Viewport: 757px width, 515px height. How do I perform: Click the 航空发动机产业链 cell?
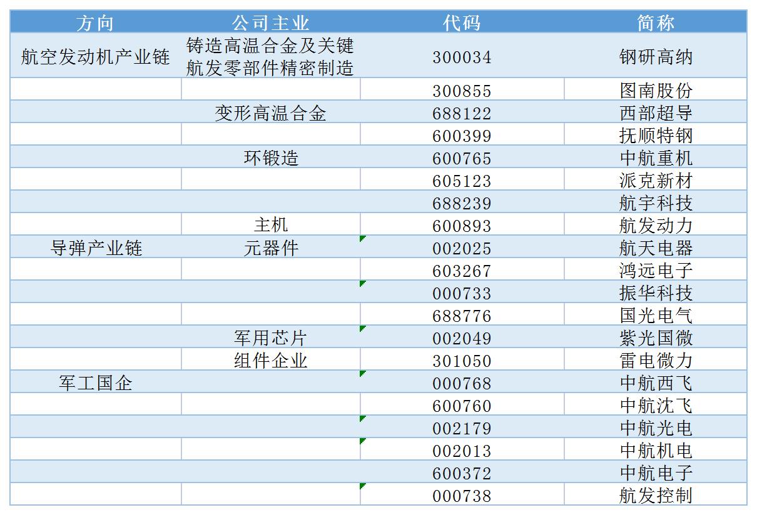click(96, 56)
